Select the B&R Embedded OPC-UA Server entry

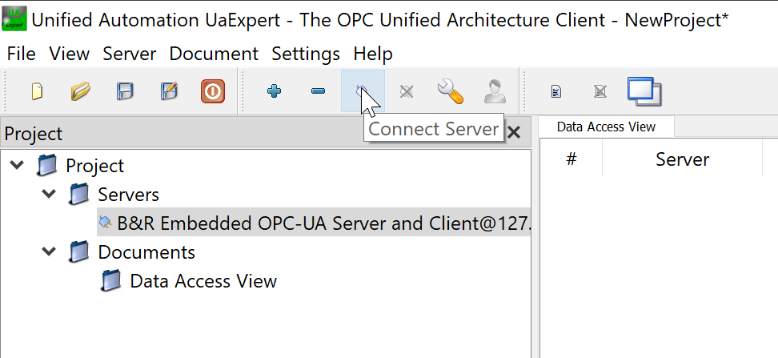(x=314, y=223)
